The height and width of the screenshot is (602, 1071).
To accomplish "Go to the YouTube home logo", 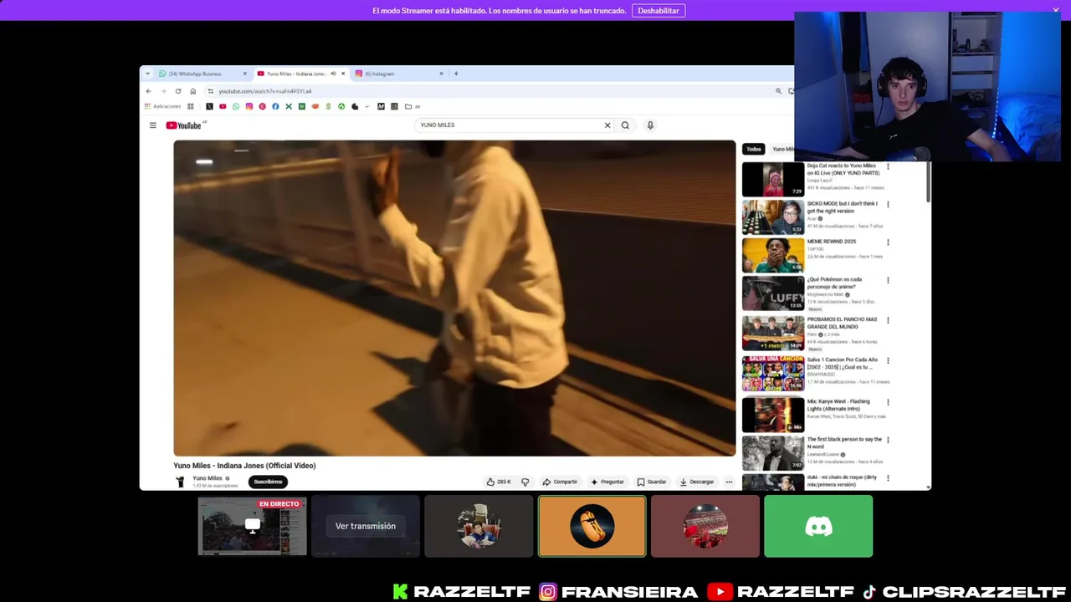I will tap(184, 125).
